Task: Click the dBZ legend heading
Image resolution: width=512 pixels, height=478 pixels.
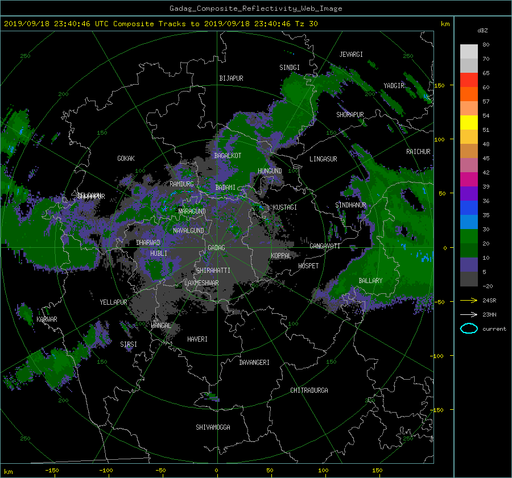Action: [482, 31]
